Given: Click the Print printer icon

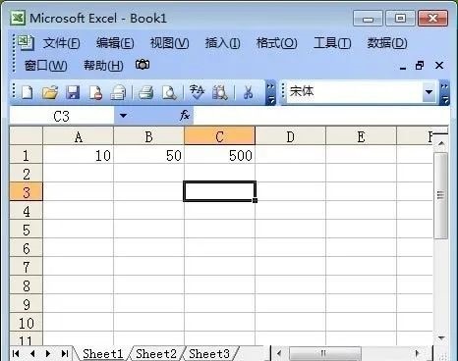Looking at the screenshot, I should tap(145, 92).
